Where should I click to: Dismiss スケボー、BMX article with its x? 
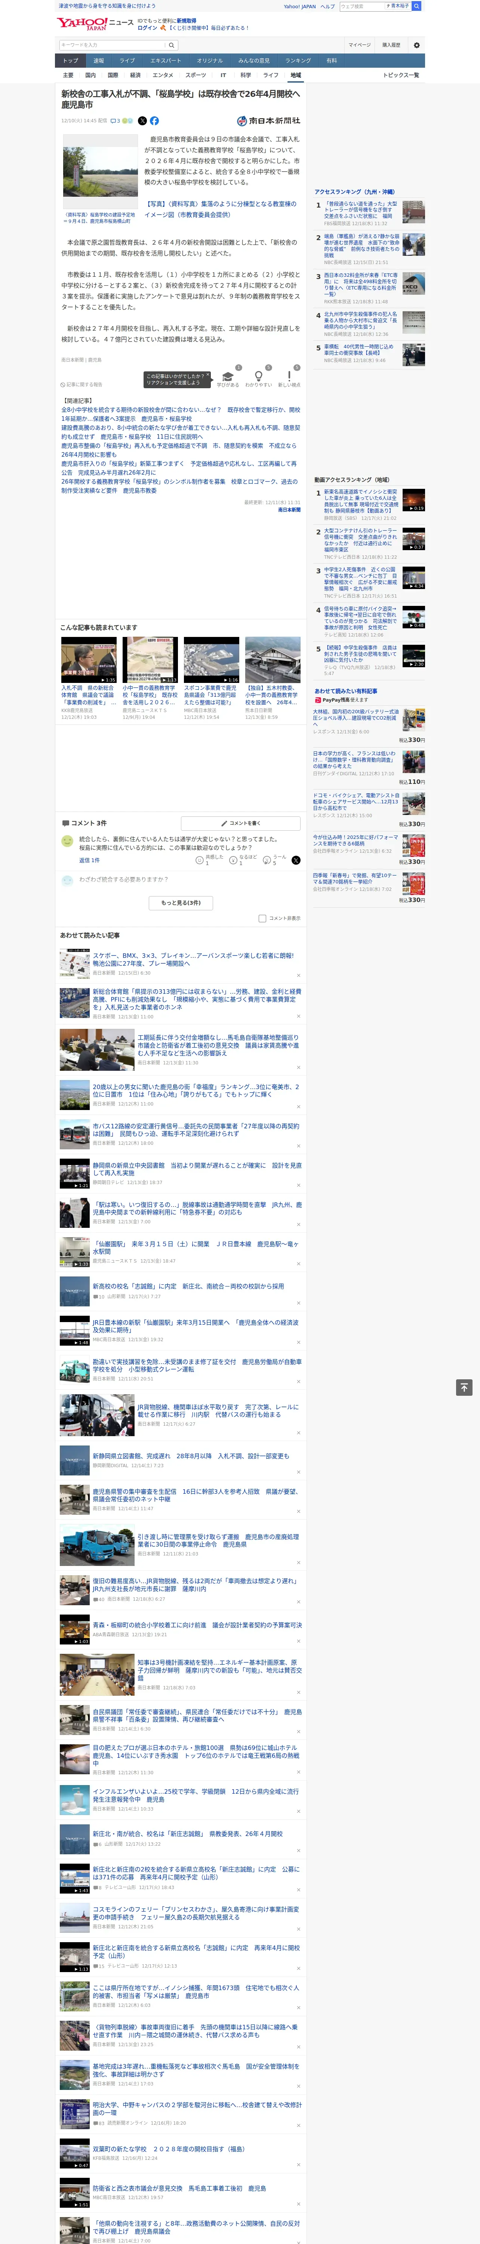(299, 976)
